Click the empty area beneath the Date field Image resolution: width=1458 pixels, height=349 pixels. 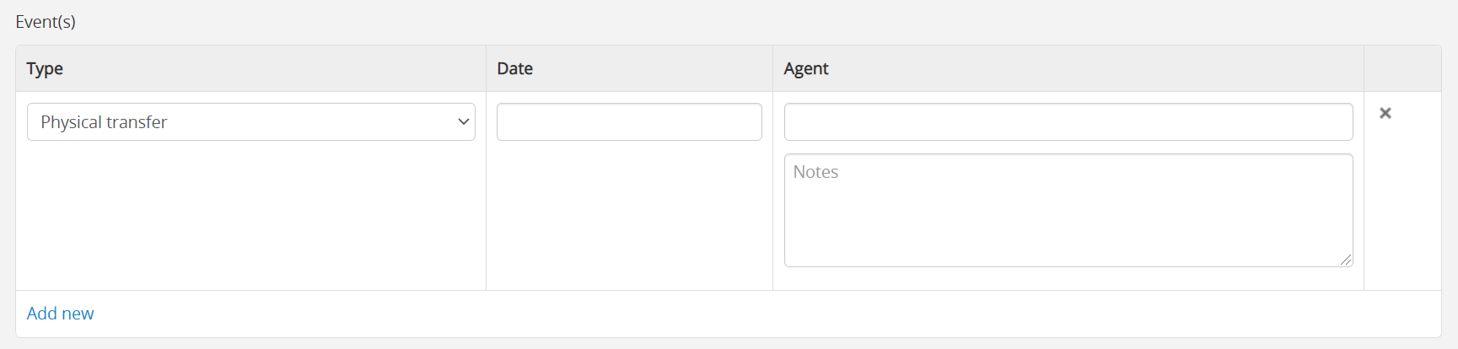tap(629, 219)
